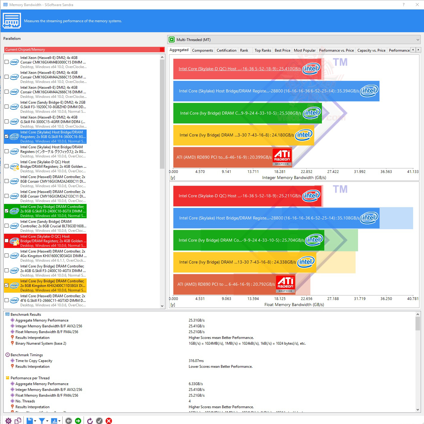This screenshot has width=424, height=424.
Task: Switch to the Certification tab
Action: click(x=226, y=50)
